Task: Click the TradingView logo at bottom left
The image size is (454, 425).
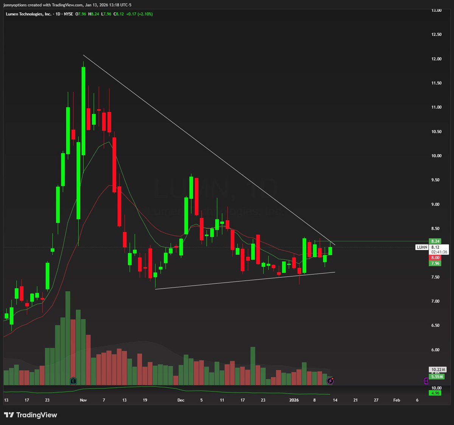Action: [30, 415]
